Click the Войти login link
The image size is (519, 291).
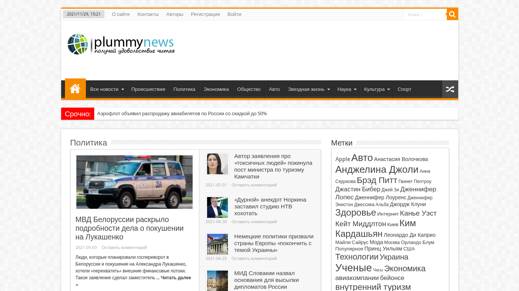[234, 14]
